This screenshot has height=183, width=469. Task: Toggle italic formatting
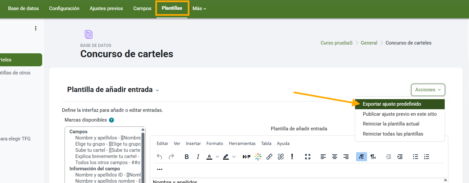198,157
